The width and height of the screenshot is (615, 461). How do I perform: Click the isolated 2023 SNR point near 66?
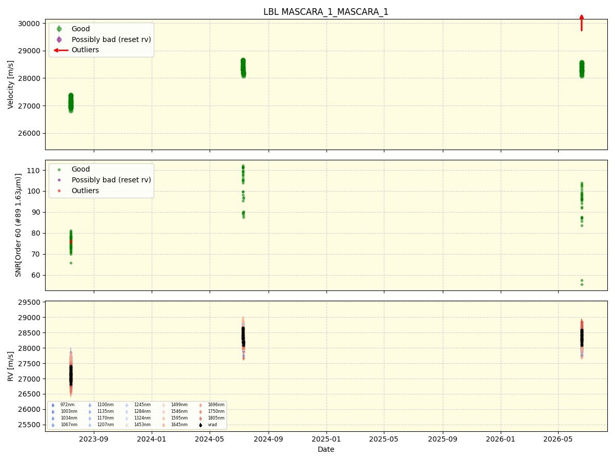pyautogui.click(x=71, y=263)
